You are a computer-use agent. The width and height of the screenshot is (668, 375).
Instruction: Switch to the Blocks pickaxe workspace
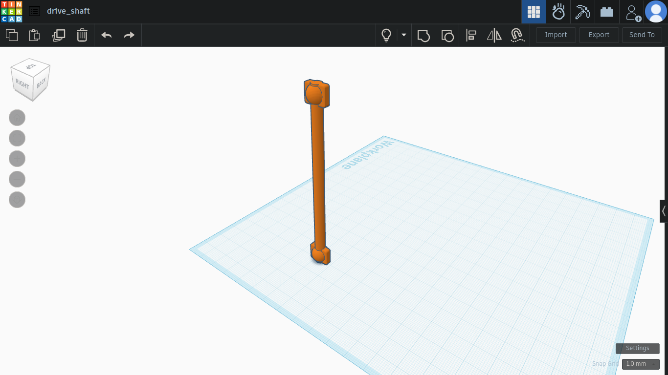(x=582, y=12)
